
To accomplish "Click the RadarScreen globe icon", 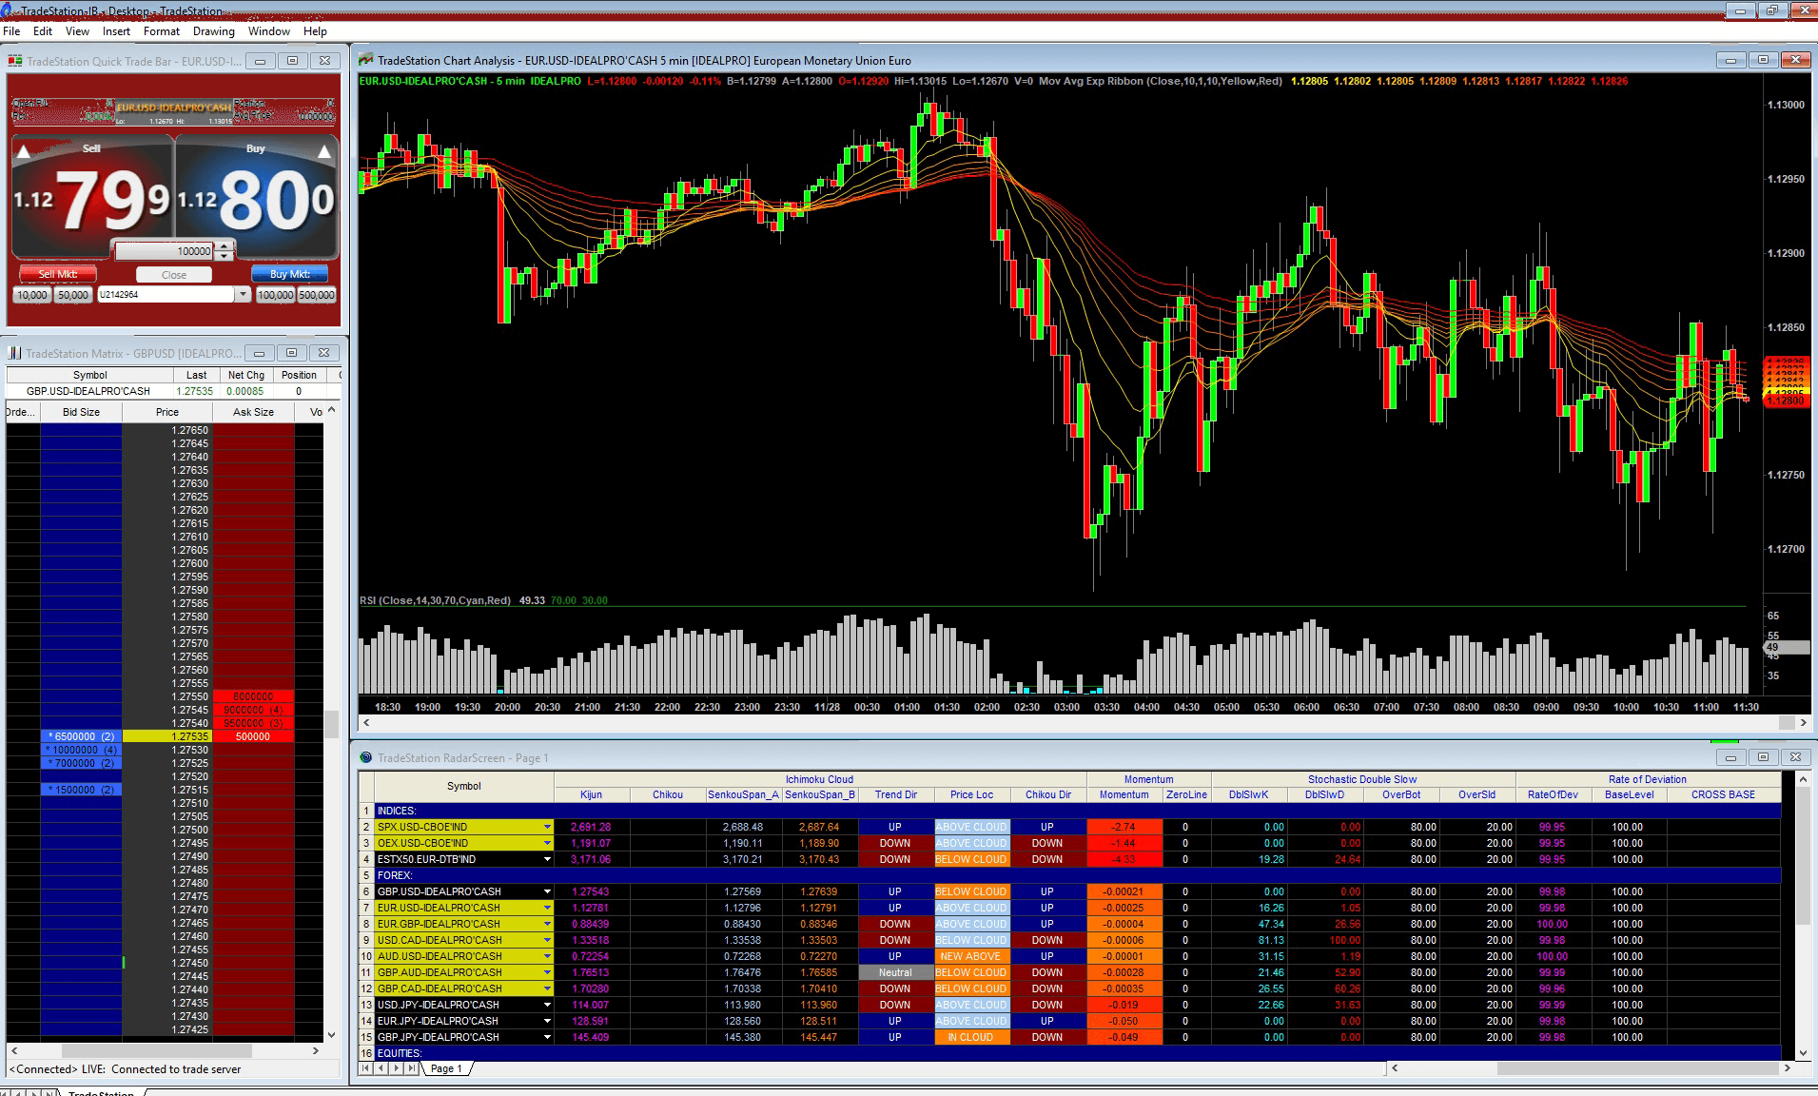I will [365, 757].
